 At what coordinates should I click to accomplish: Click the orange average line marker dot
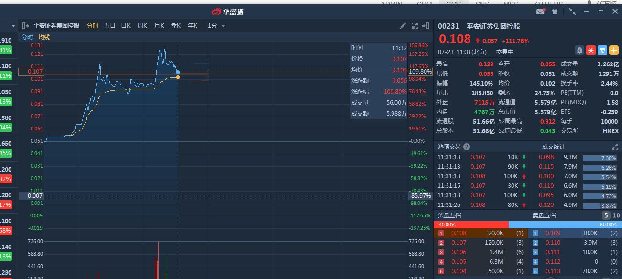tap(178, 77)
